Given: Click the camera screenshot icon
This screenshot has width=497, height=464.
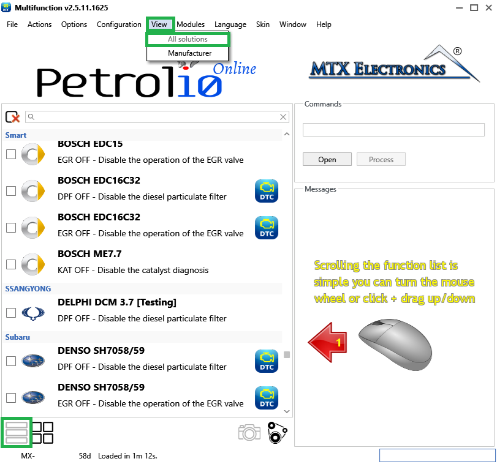Looking at the screenshot, I should pyautogui.click(x=249, y=433).
